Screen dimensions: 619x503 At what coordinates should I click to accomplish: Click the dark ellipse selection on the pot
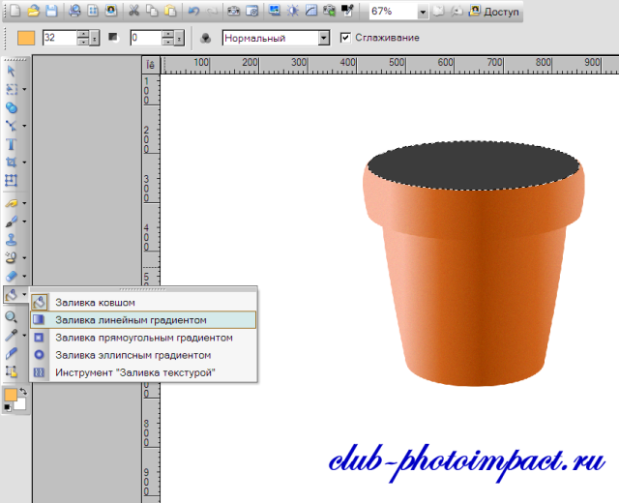point(473,165)
